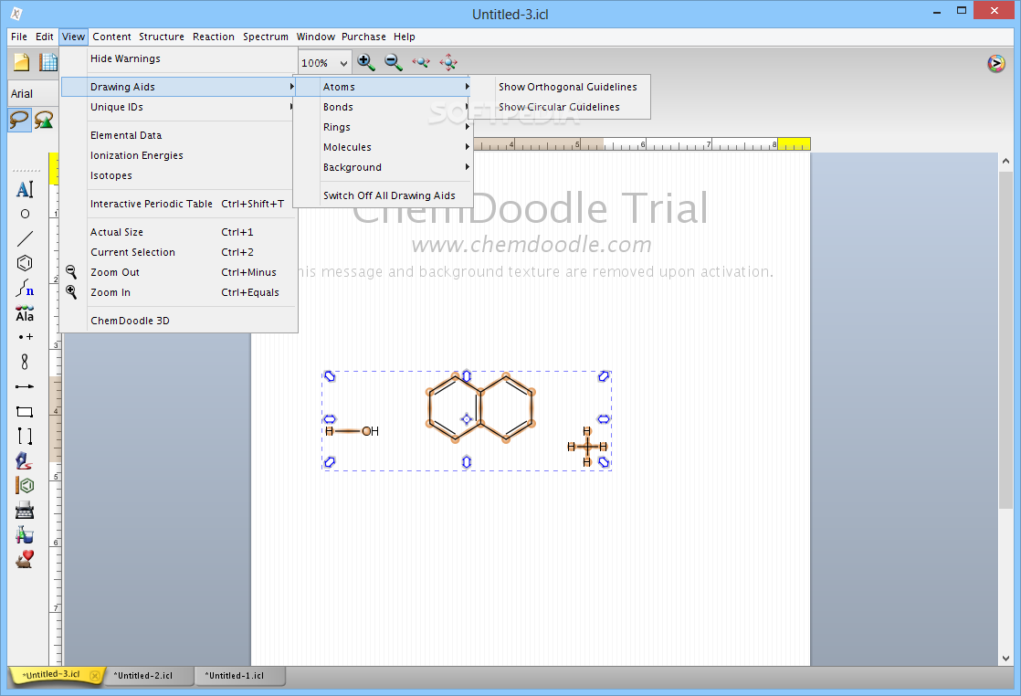Click the zoom in magnifier toolbar icon
1021x696 pixels.
pos(366,62)
